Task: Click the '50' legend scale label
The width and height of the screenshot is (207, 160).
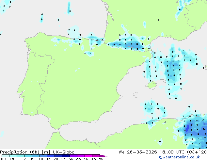Action: [101, 159]
